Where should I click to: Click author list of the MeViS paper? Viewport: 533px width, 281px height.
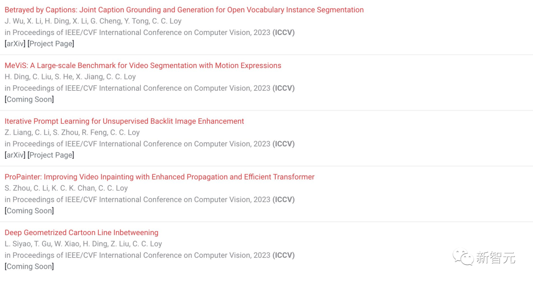70,77
